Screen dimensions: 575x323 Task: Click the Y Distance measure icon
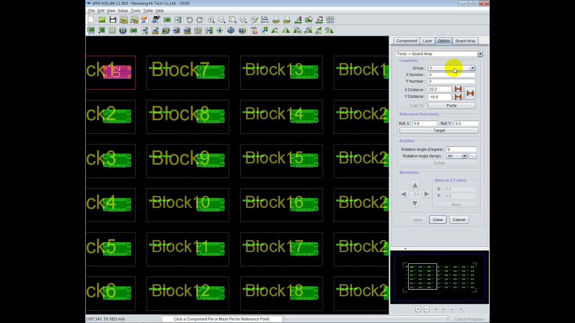click(x=458, y=96)
